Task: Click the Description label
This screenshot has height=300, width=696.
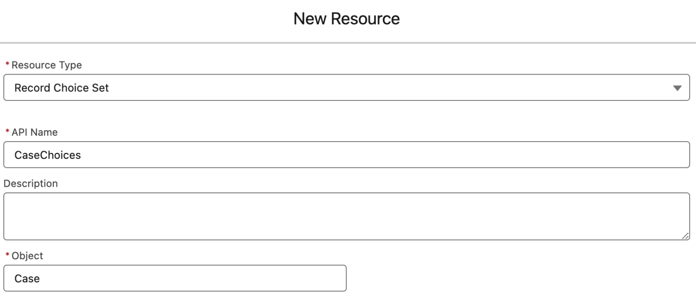Action: (x=30, y=183)
